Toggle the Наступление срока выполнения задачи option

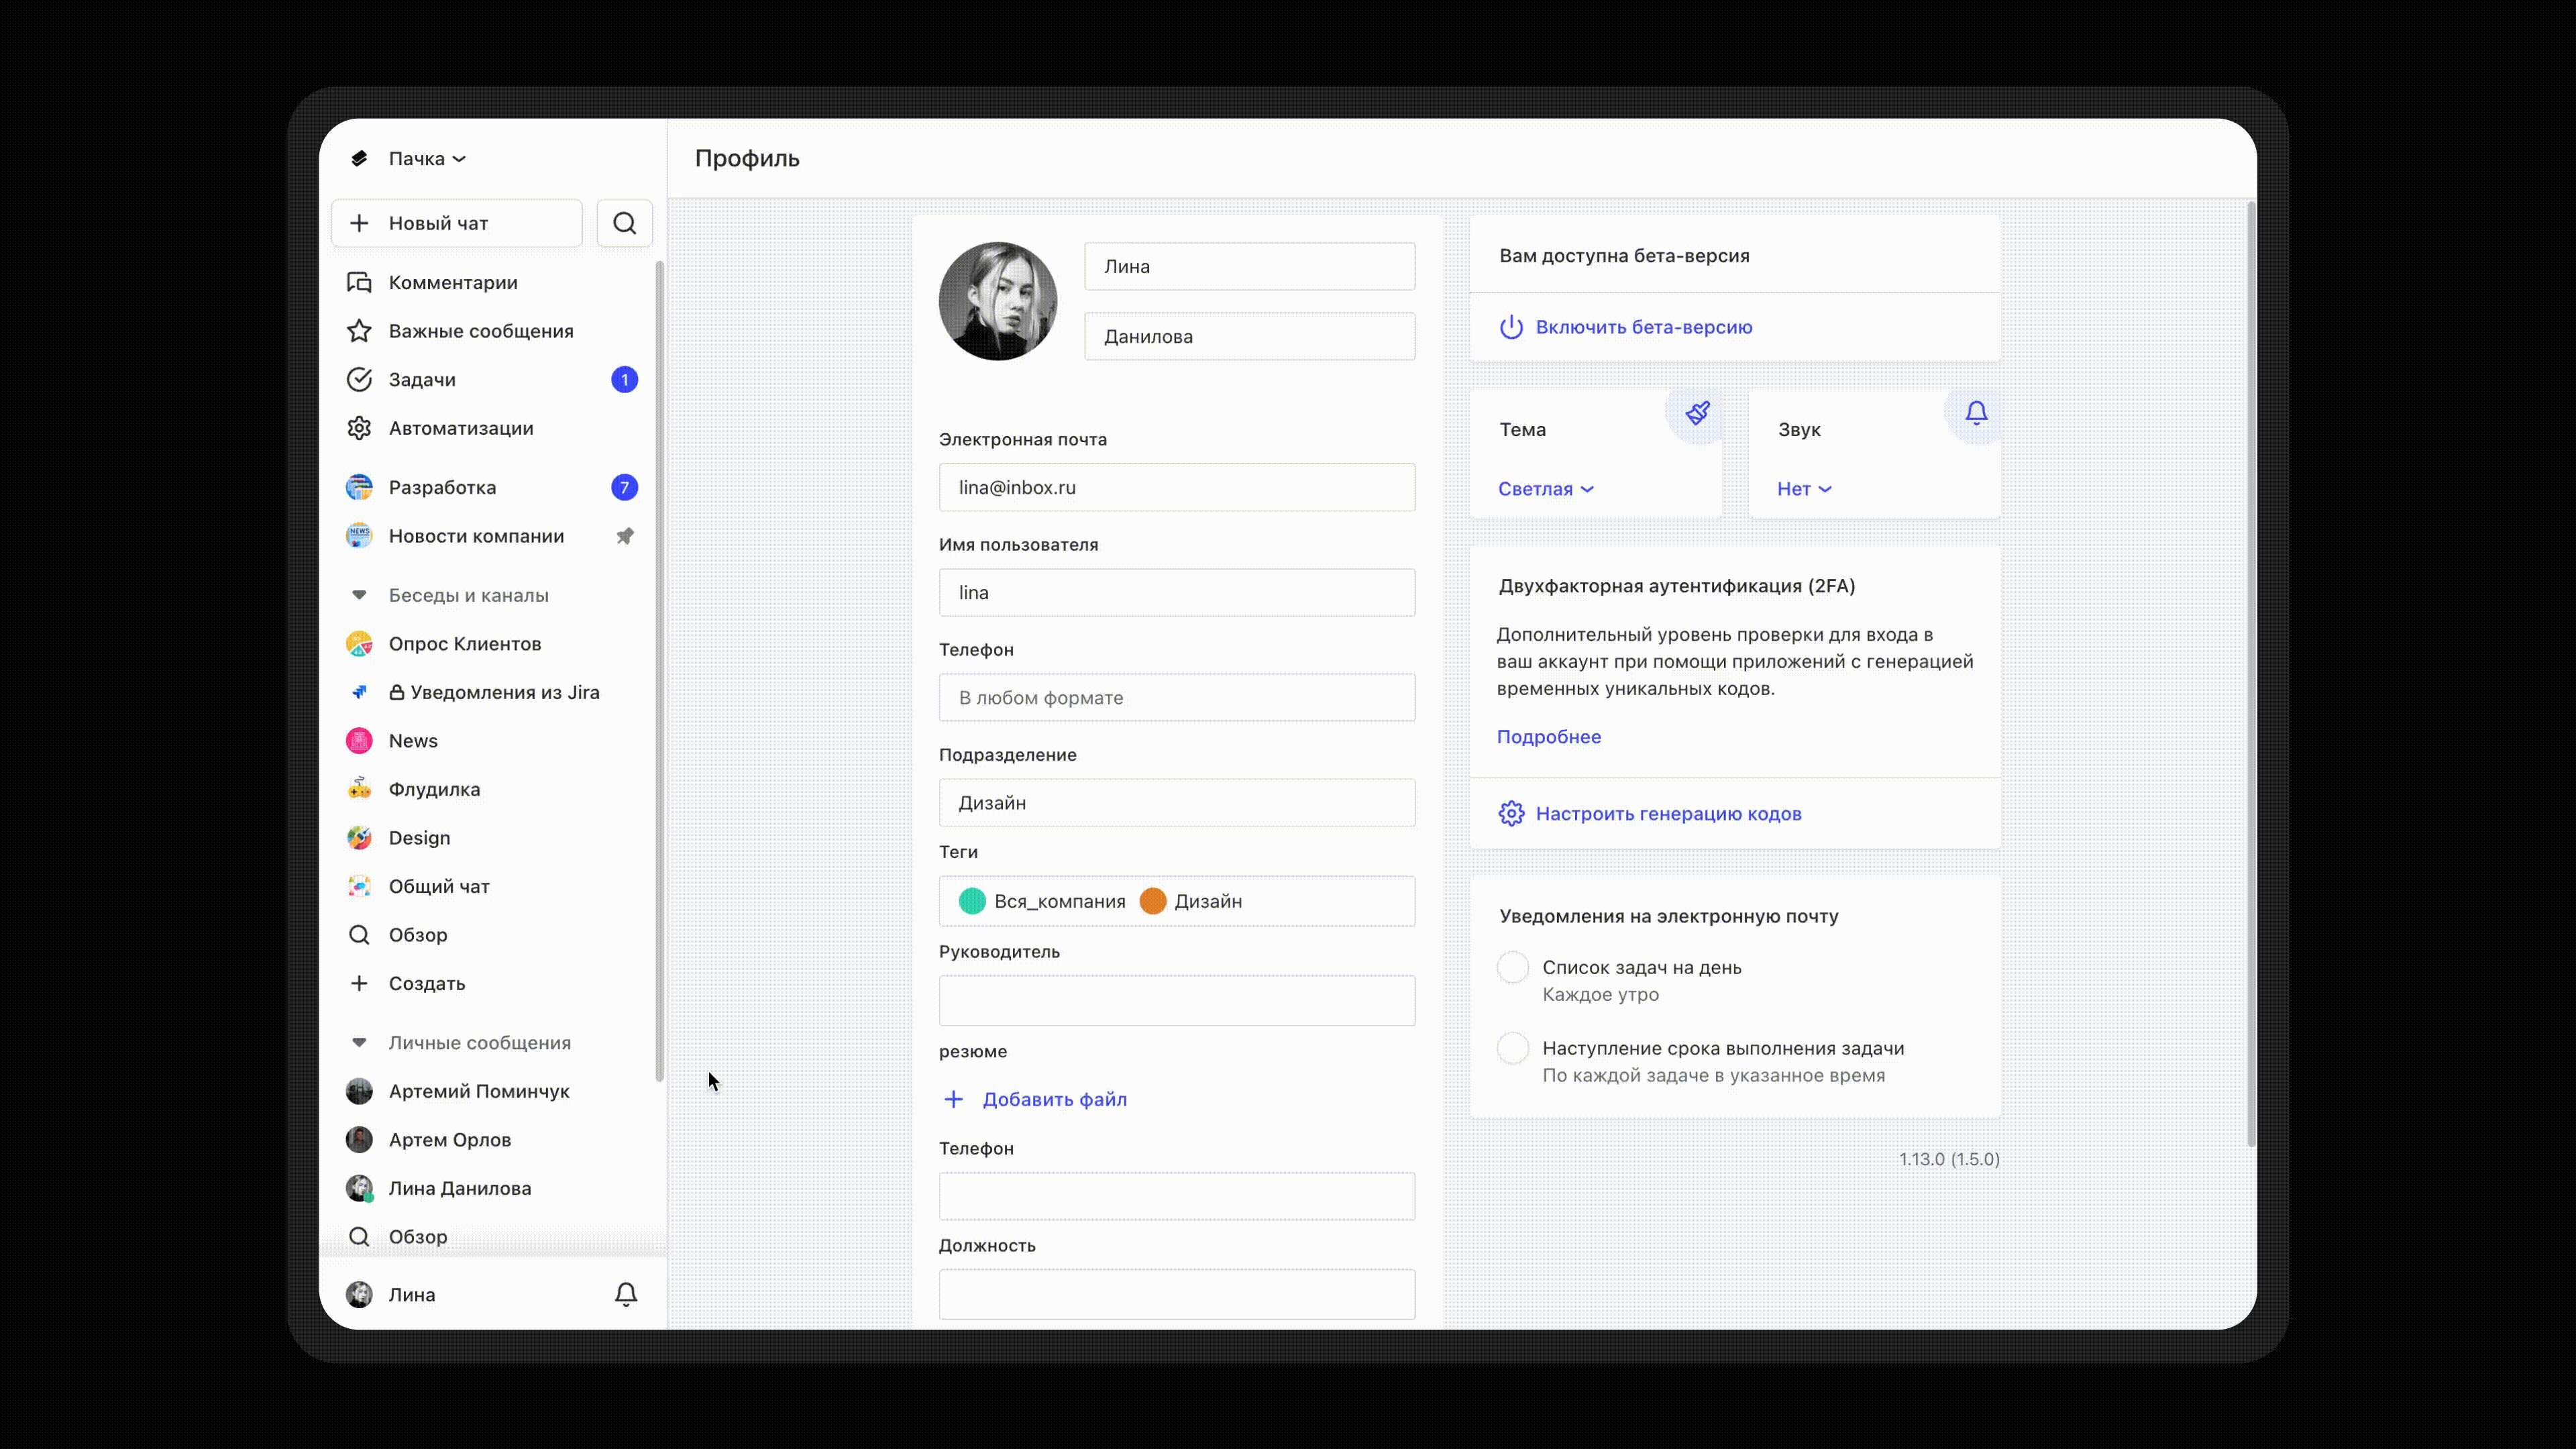tap(1512, 1048)
